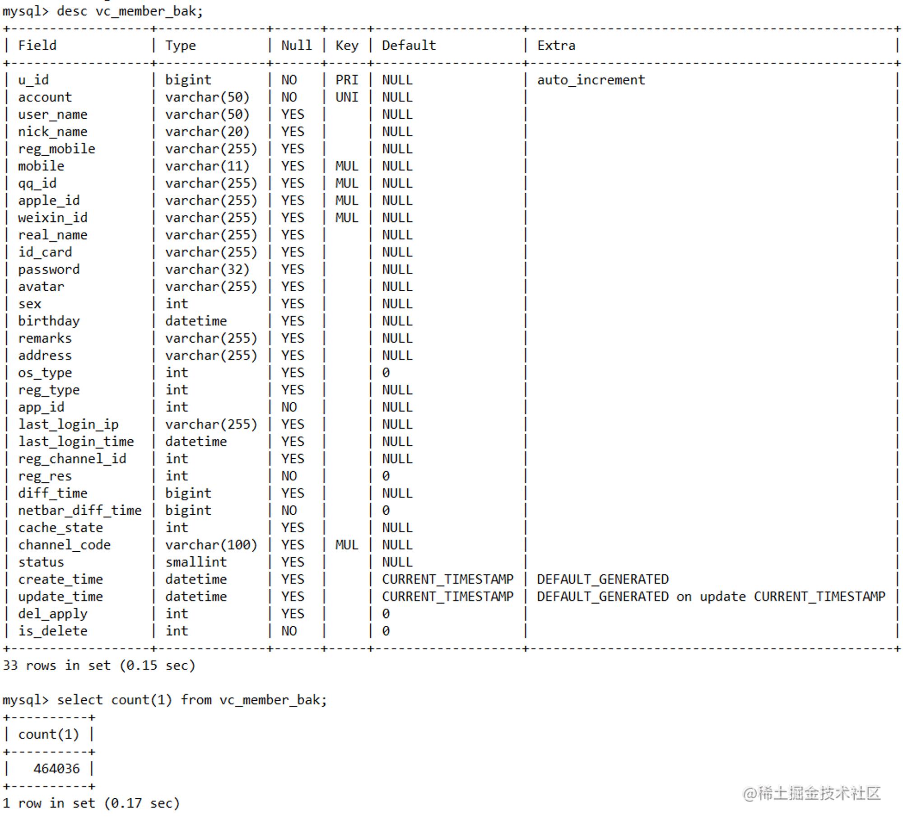
Task: Click the 'Default' column header
Action: click(409, 45)
